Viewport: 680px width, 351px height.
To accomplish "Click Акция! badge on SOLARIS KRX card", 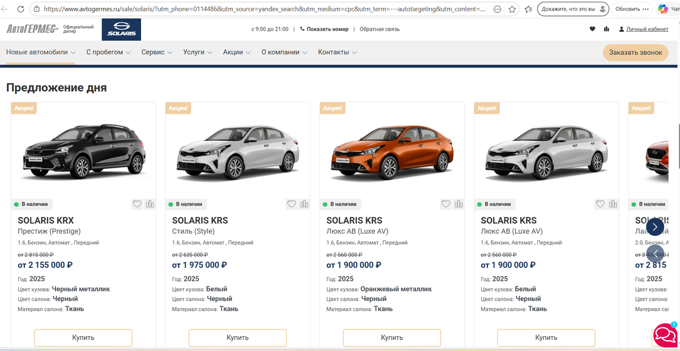I will [24, 108].
